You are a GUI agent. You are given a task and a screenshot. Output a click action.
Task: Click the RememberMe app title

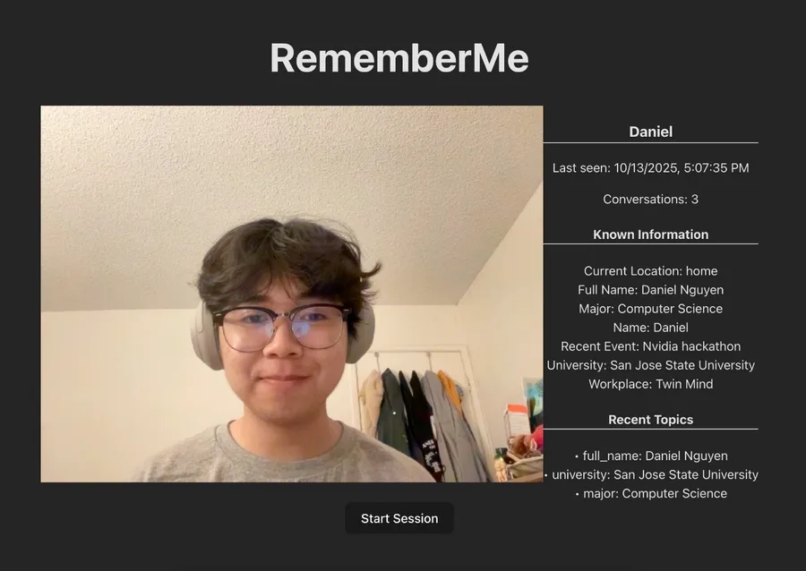pyautogui.click(x=399, y=58)
